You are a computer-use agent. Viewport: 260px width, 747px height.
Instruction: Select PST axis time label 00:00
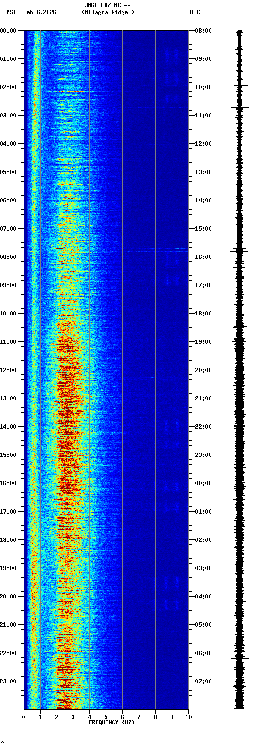(8, 31)
